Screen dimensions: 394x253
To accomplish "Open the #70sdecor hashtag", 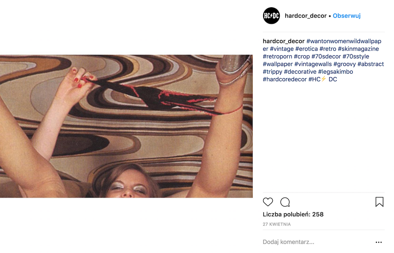I will [326, 57].
